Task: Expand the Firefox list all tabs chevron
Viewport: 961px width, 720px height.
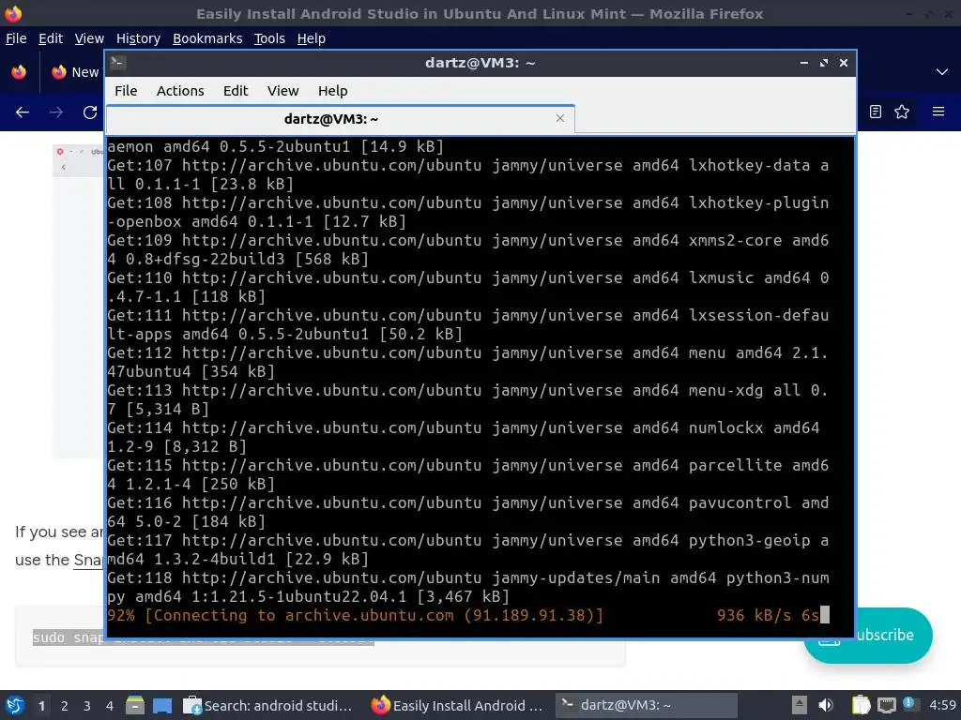Action: click(942, 72)
